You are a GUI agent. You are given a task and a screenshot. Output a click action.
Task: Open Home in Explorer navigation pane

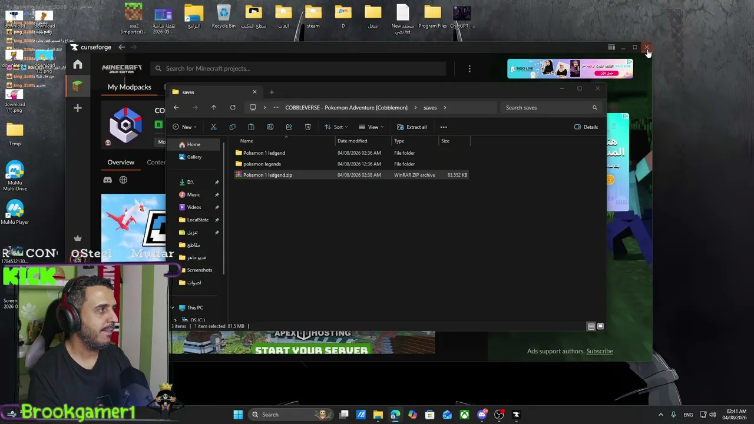point(194,145)
